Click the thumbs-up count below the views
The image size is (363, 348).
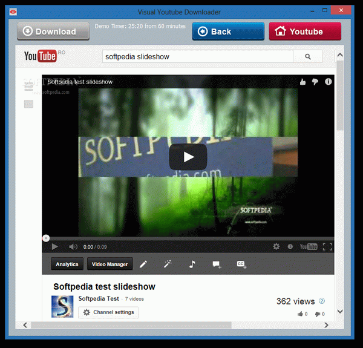(302, 314)
